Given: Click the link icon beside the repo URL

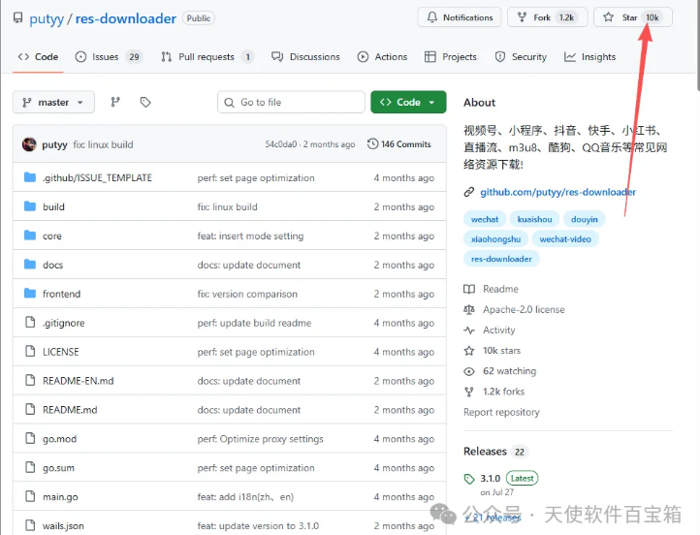Looking at the screenshot, I should [x=468, y=192].
